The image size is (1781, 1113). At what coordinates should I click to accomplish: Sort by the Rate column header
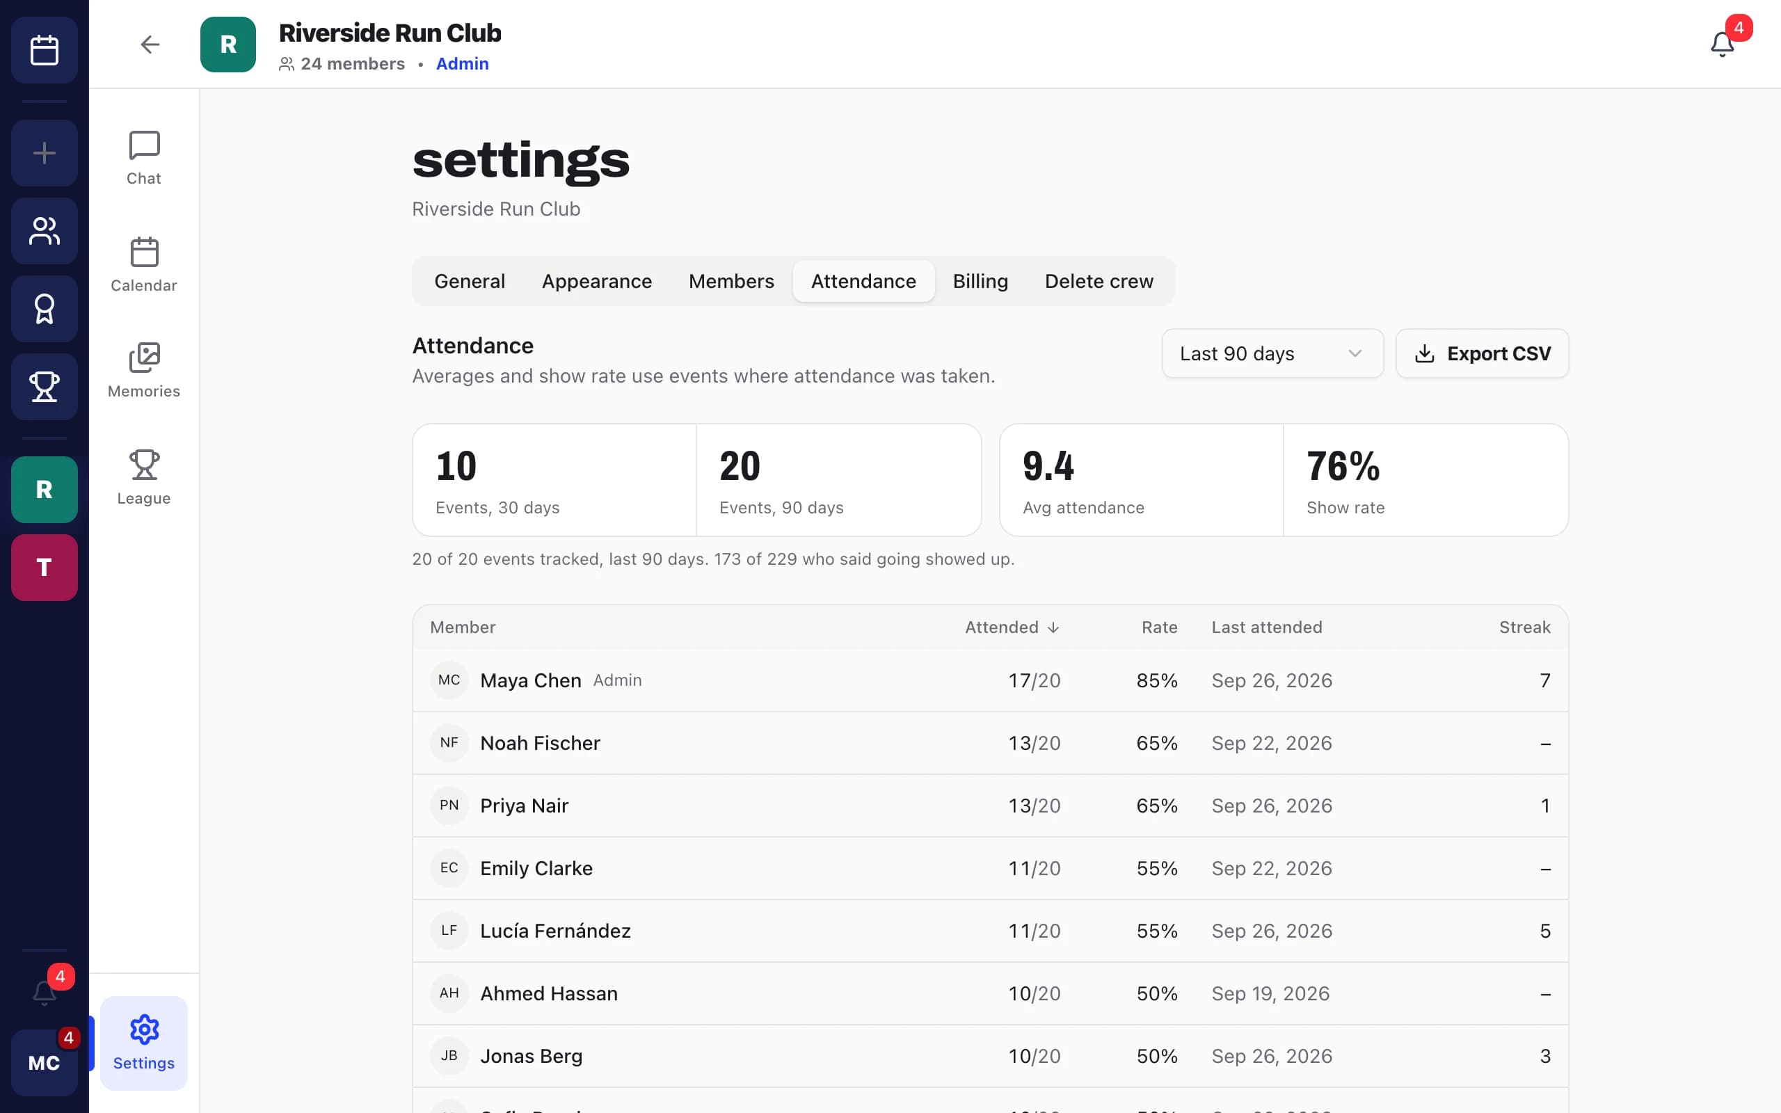click(1159, 627)
